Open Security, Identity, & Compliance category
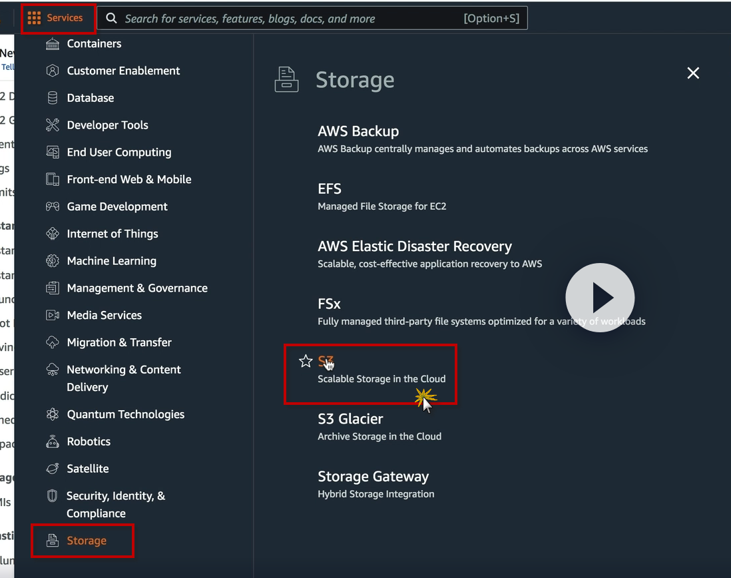 [x=116, y=504]
